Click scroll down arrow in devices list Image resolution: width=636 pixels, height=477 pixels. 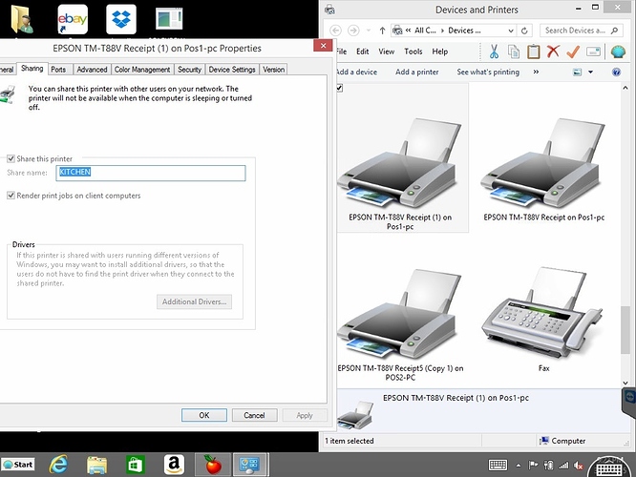[625, 383]
